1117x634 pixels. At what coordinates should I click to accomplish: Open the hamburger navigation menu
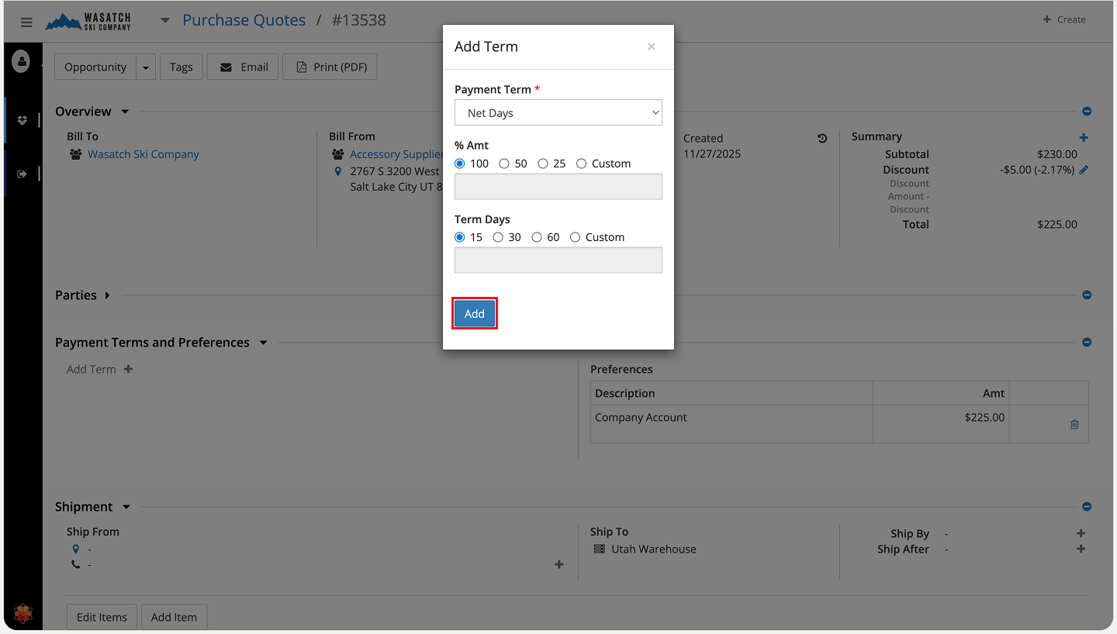point(26,22)
